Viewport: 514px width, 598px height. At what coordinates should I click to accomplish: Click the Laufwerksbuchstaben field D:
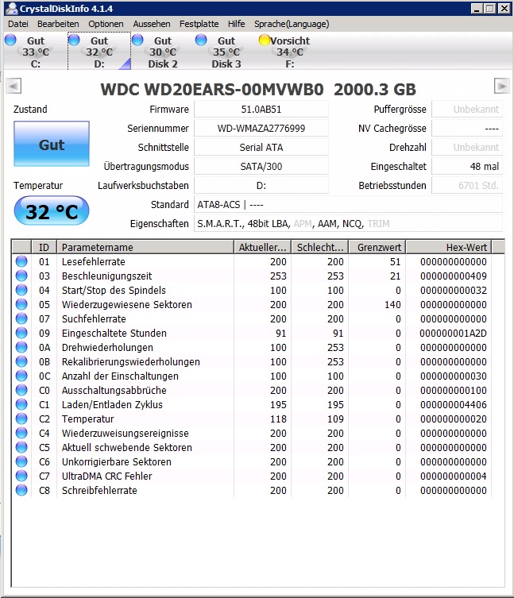pos(261,185)
